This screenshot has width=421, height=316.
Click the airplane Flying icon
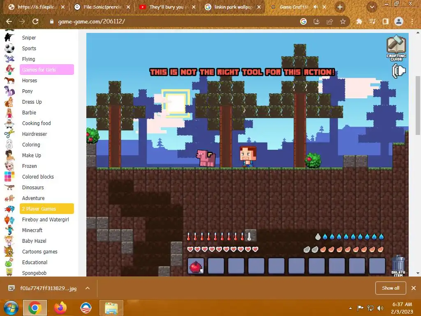[x=9, y=59]
